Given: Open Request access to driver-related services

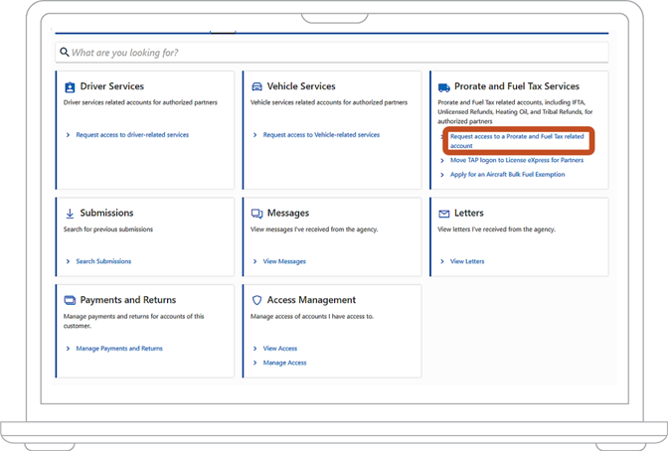Looking at the screenshot, I should 132,134.
